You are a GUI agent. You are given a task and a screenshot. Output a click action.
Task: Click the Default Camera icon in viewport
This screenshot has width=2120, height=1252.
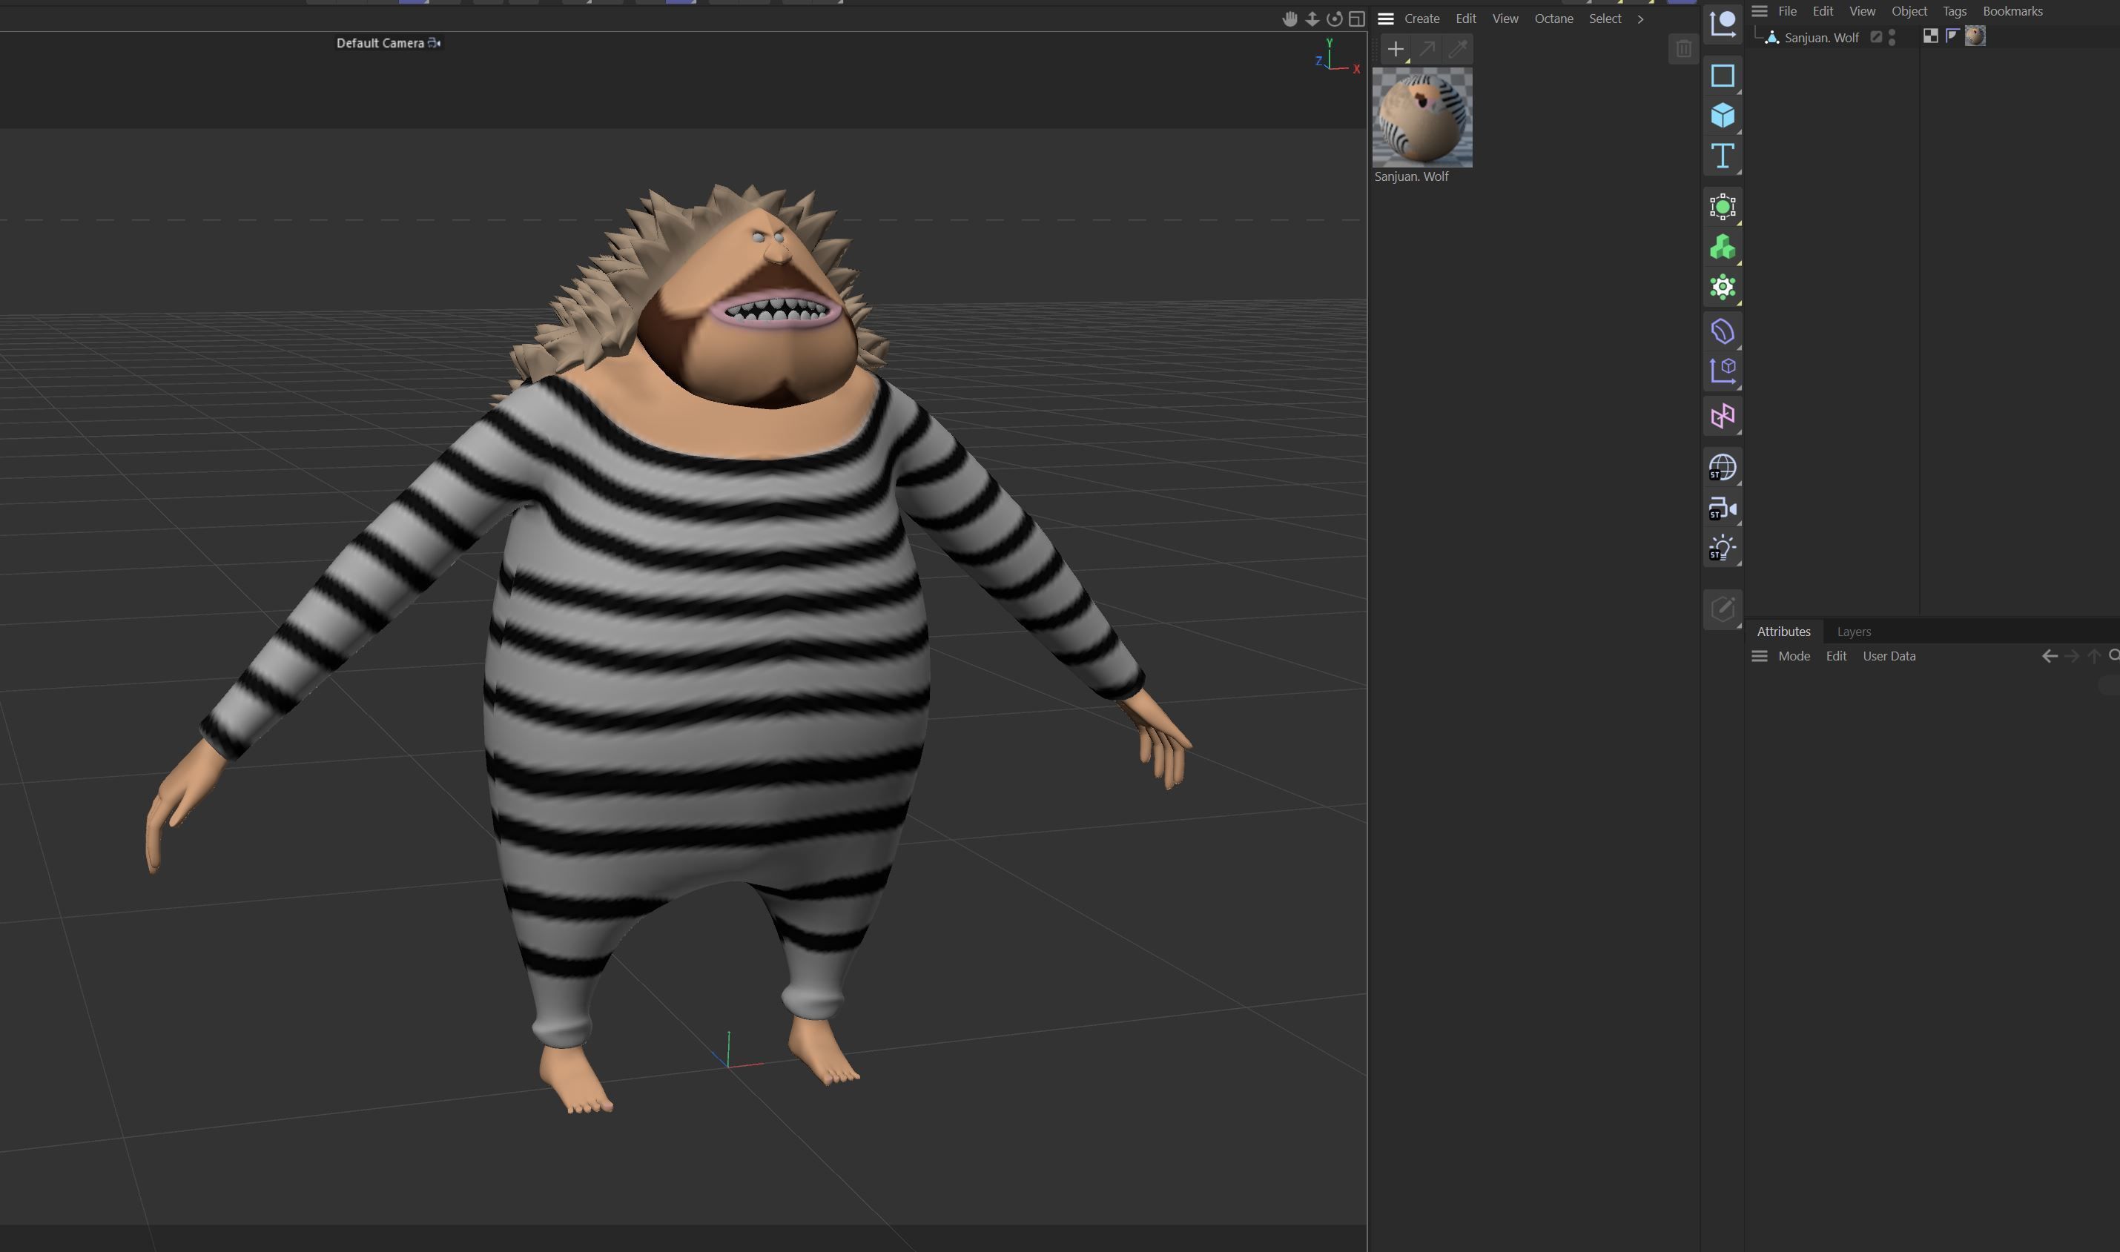(x=434, y=42)
